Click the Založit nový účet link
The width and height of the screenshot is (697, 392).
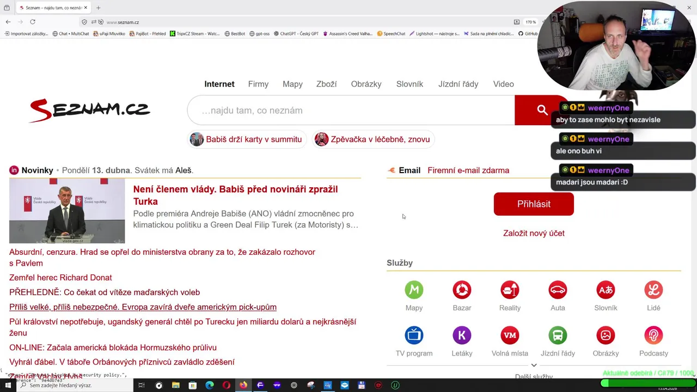click(534, 233)
